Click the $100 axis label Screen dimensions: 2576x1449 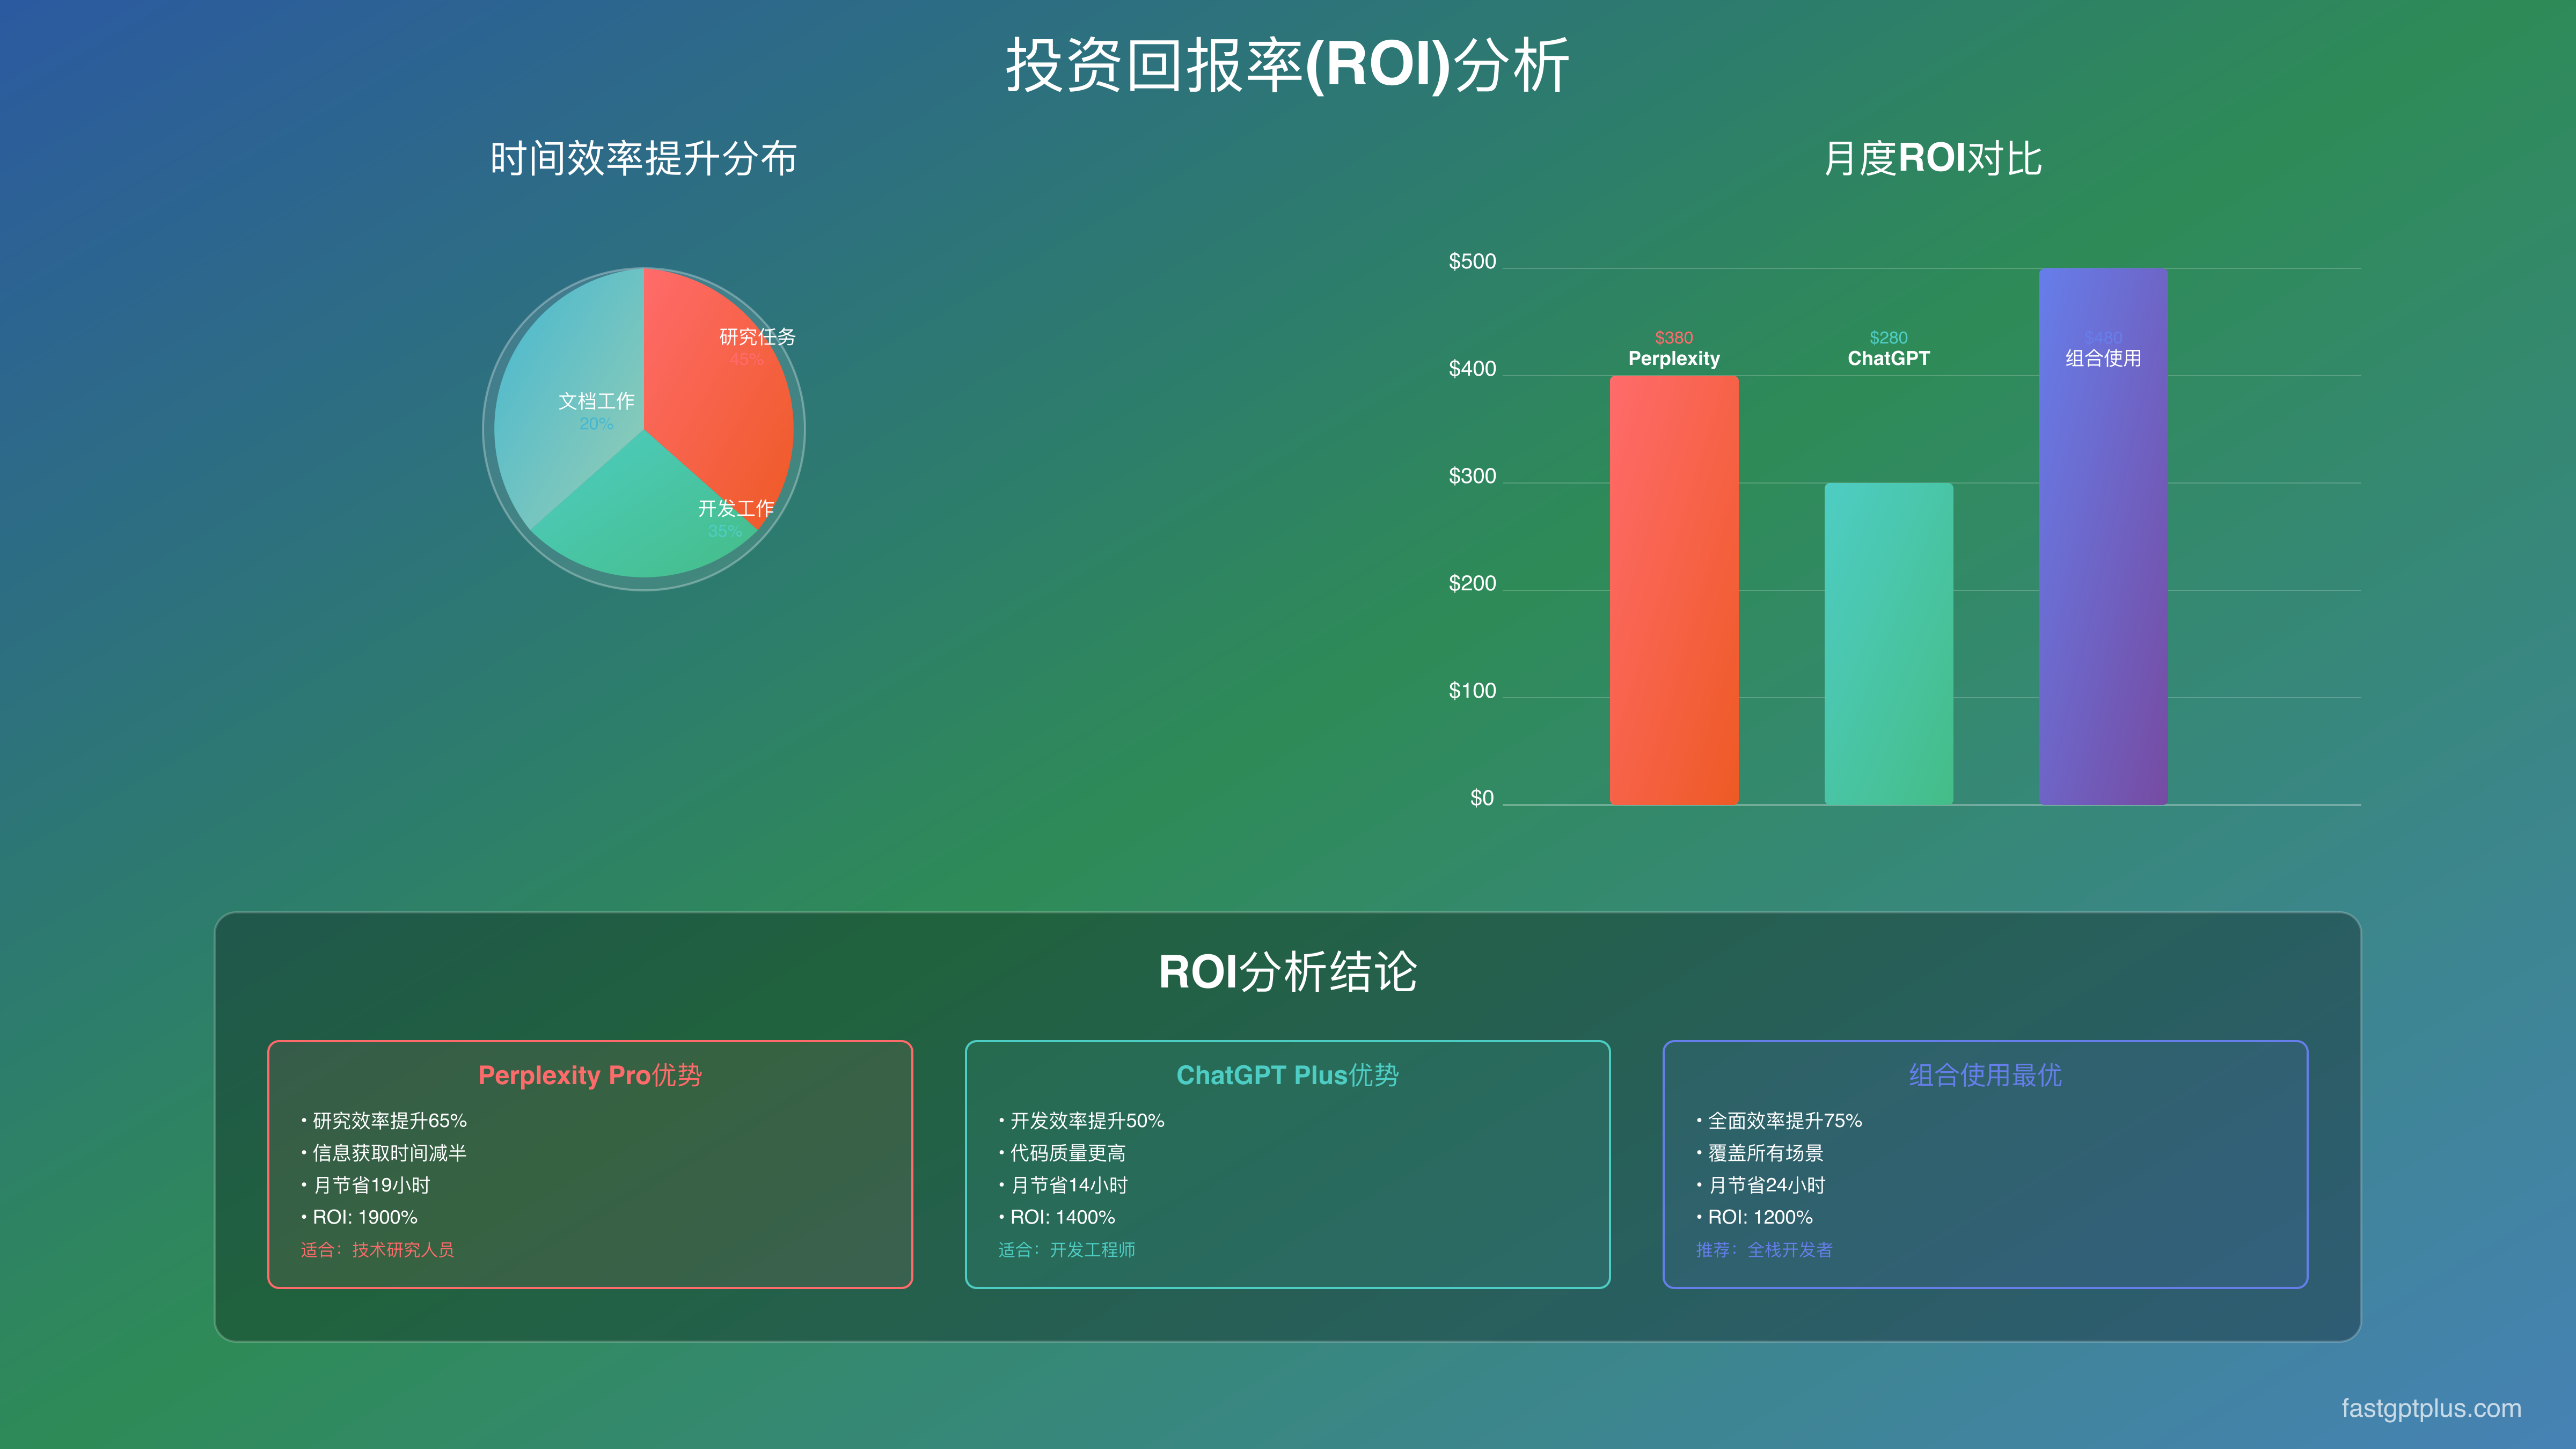click(x=1472, y=691)
